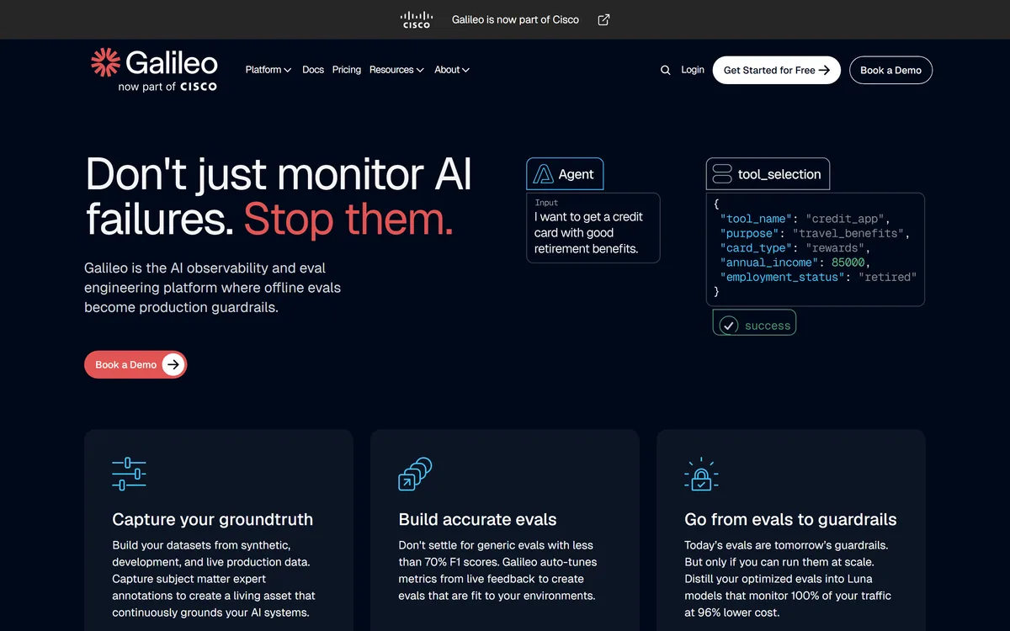This screenshot has height=631, width=1010.
Task: Click "purpose" key in JSON block
Action: coord(749,233)
